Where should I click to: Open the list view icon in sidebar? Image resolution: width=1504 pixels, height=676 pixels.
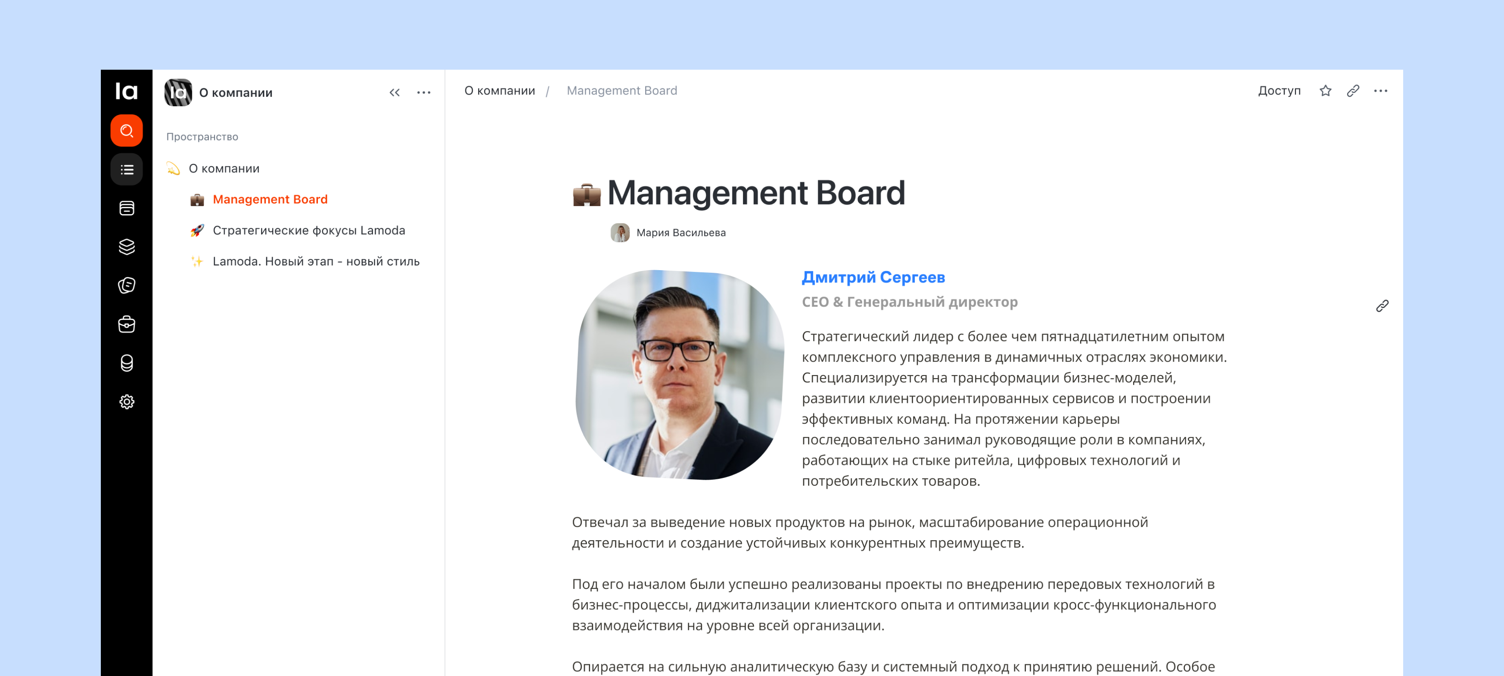tap(126, 170)
